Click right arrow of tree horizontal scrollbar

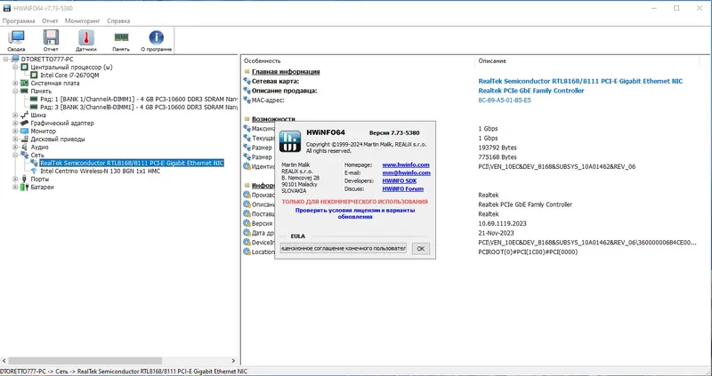tap(234, 361)
